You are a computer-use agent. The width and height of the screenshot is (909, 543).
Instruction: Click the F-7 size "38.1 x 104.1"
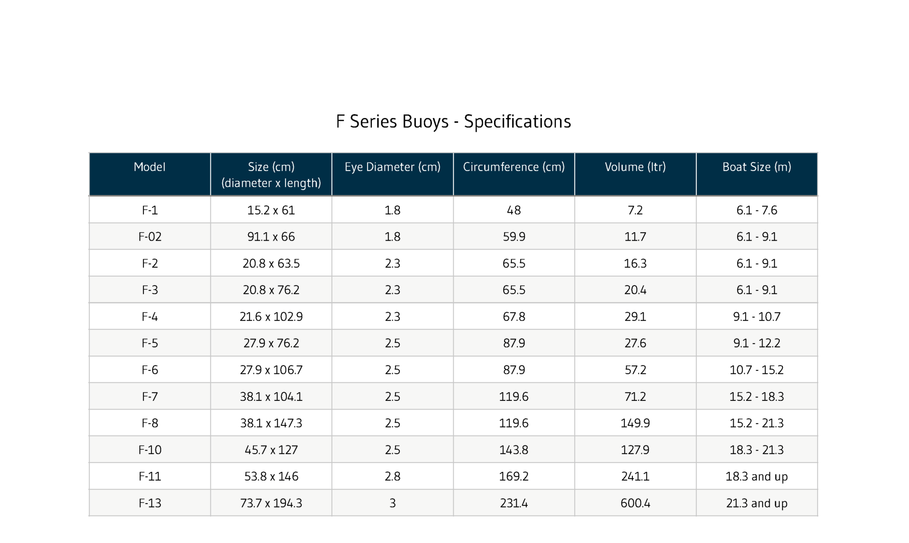[271, 396]
